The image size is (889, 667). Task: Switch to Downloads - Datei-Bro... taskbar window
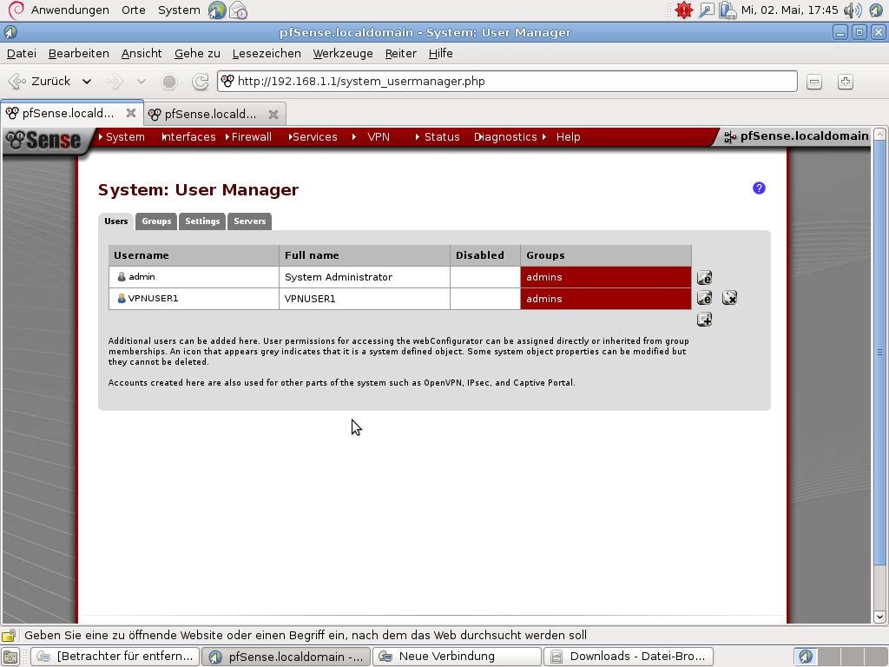tap(629, 657)
